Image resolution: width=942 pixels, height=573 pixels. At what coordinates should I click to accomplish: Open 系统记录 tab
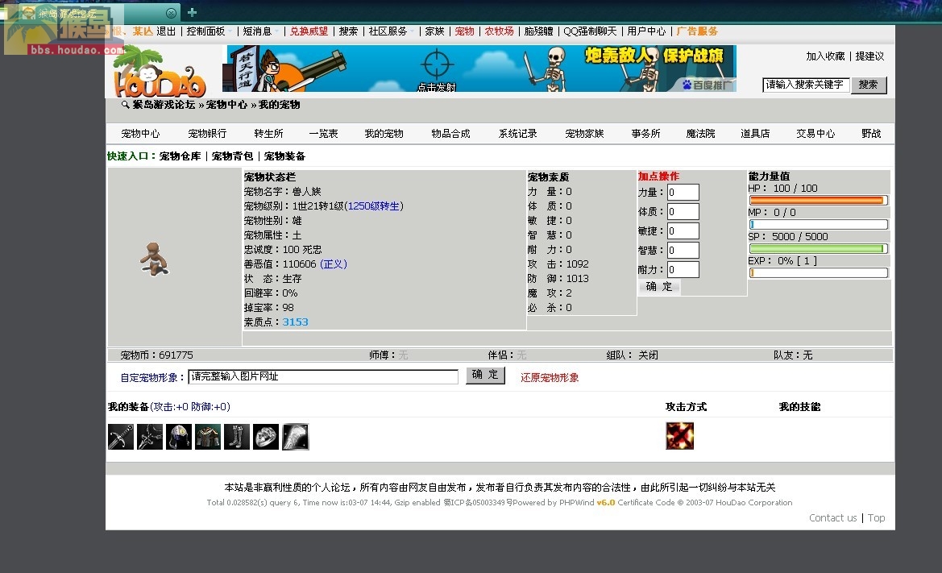click(518, 133)
